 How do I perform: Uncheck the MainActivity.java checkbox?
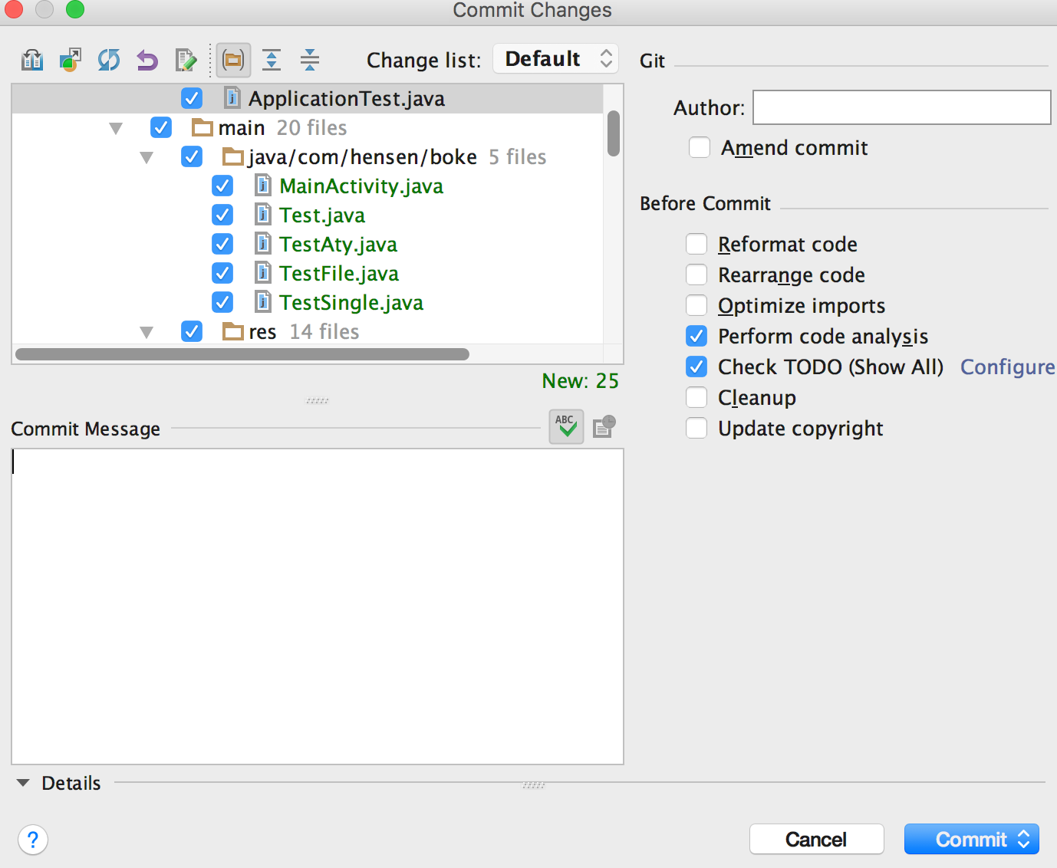pos(222,186)
